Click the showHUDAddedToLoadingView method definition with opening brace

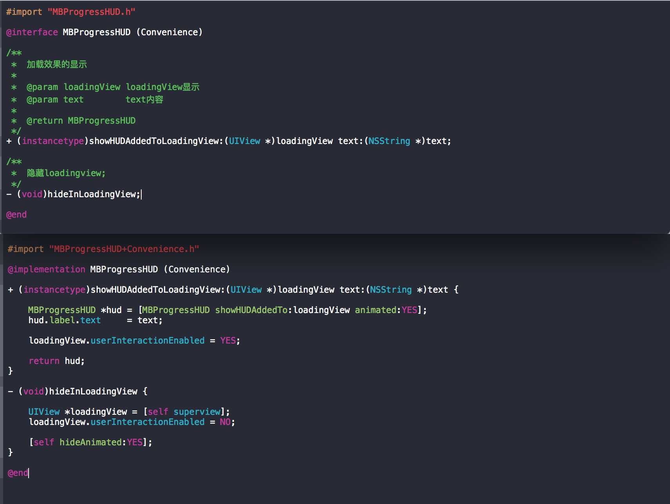pyautogui.click(x=233, y=290)
